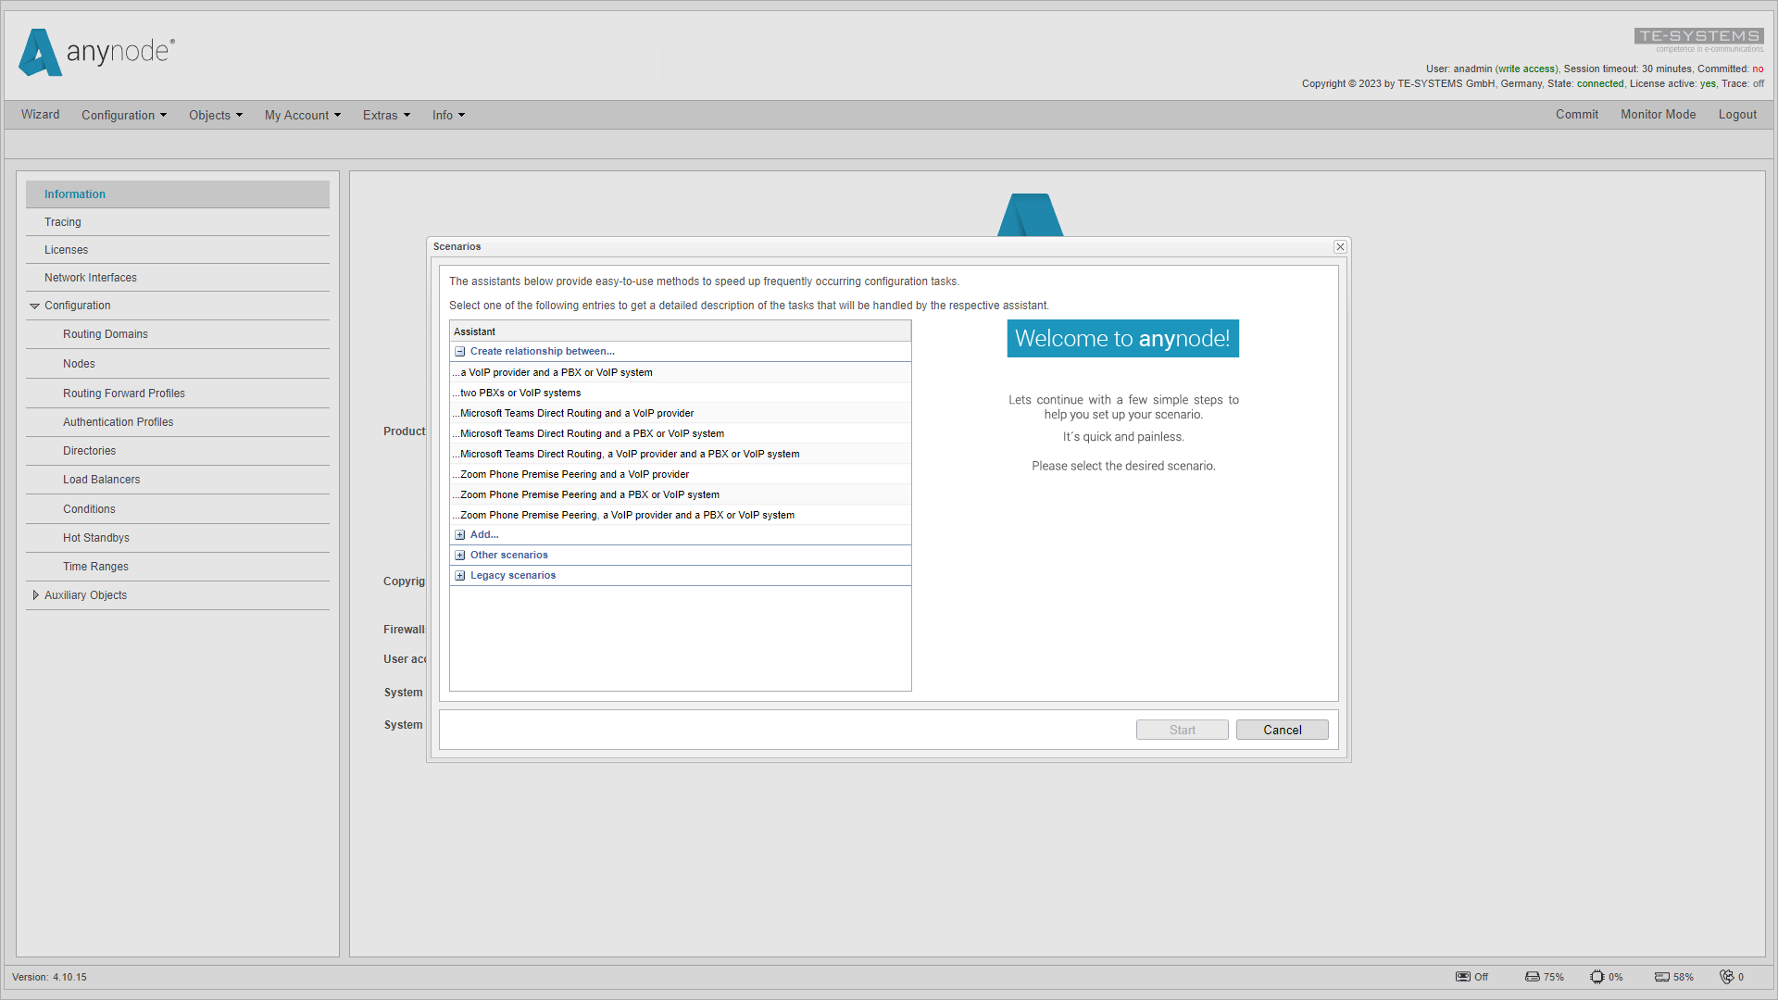Click Logout in the top bar
This screenshot has width=1778, height=1000.
click(x=1737, y=114)
